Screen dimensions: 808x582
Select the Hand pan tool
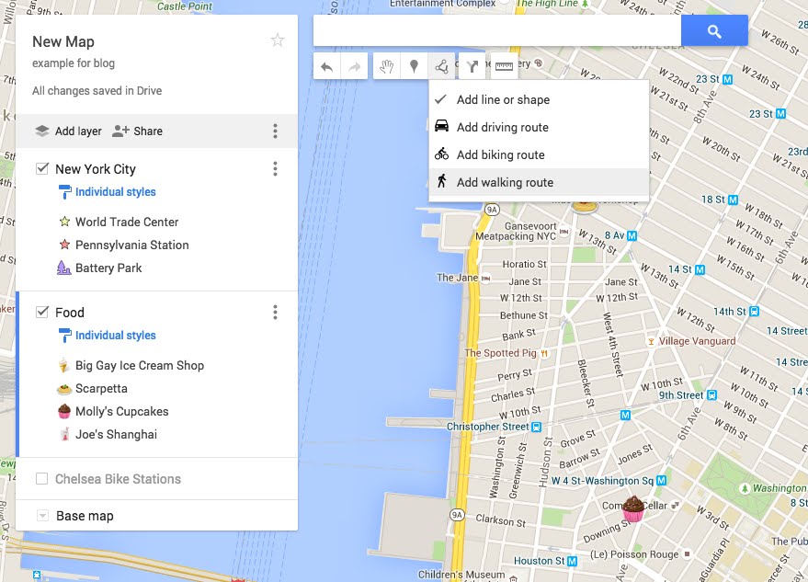(x=387, y=65)
